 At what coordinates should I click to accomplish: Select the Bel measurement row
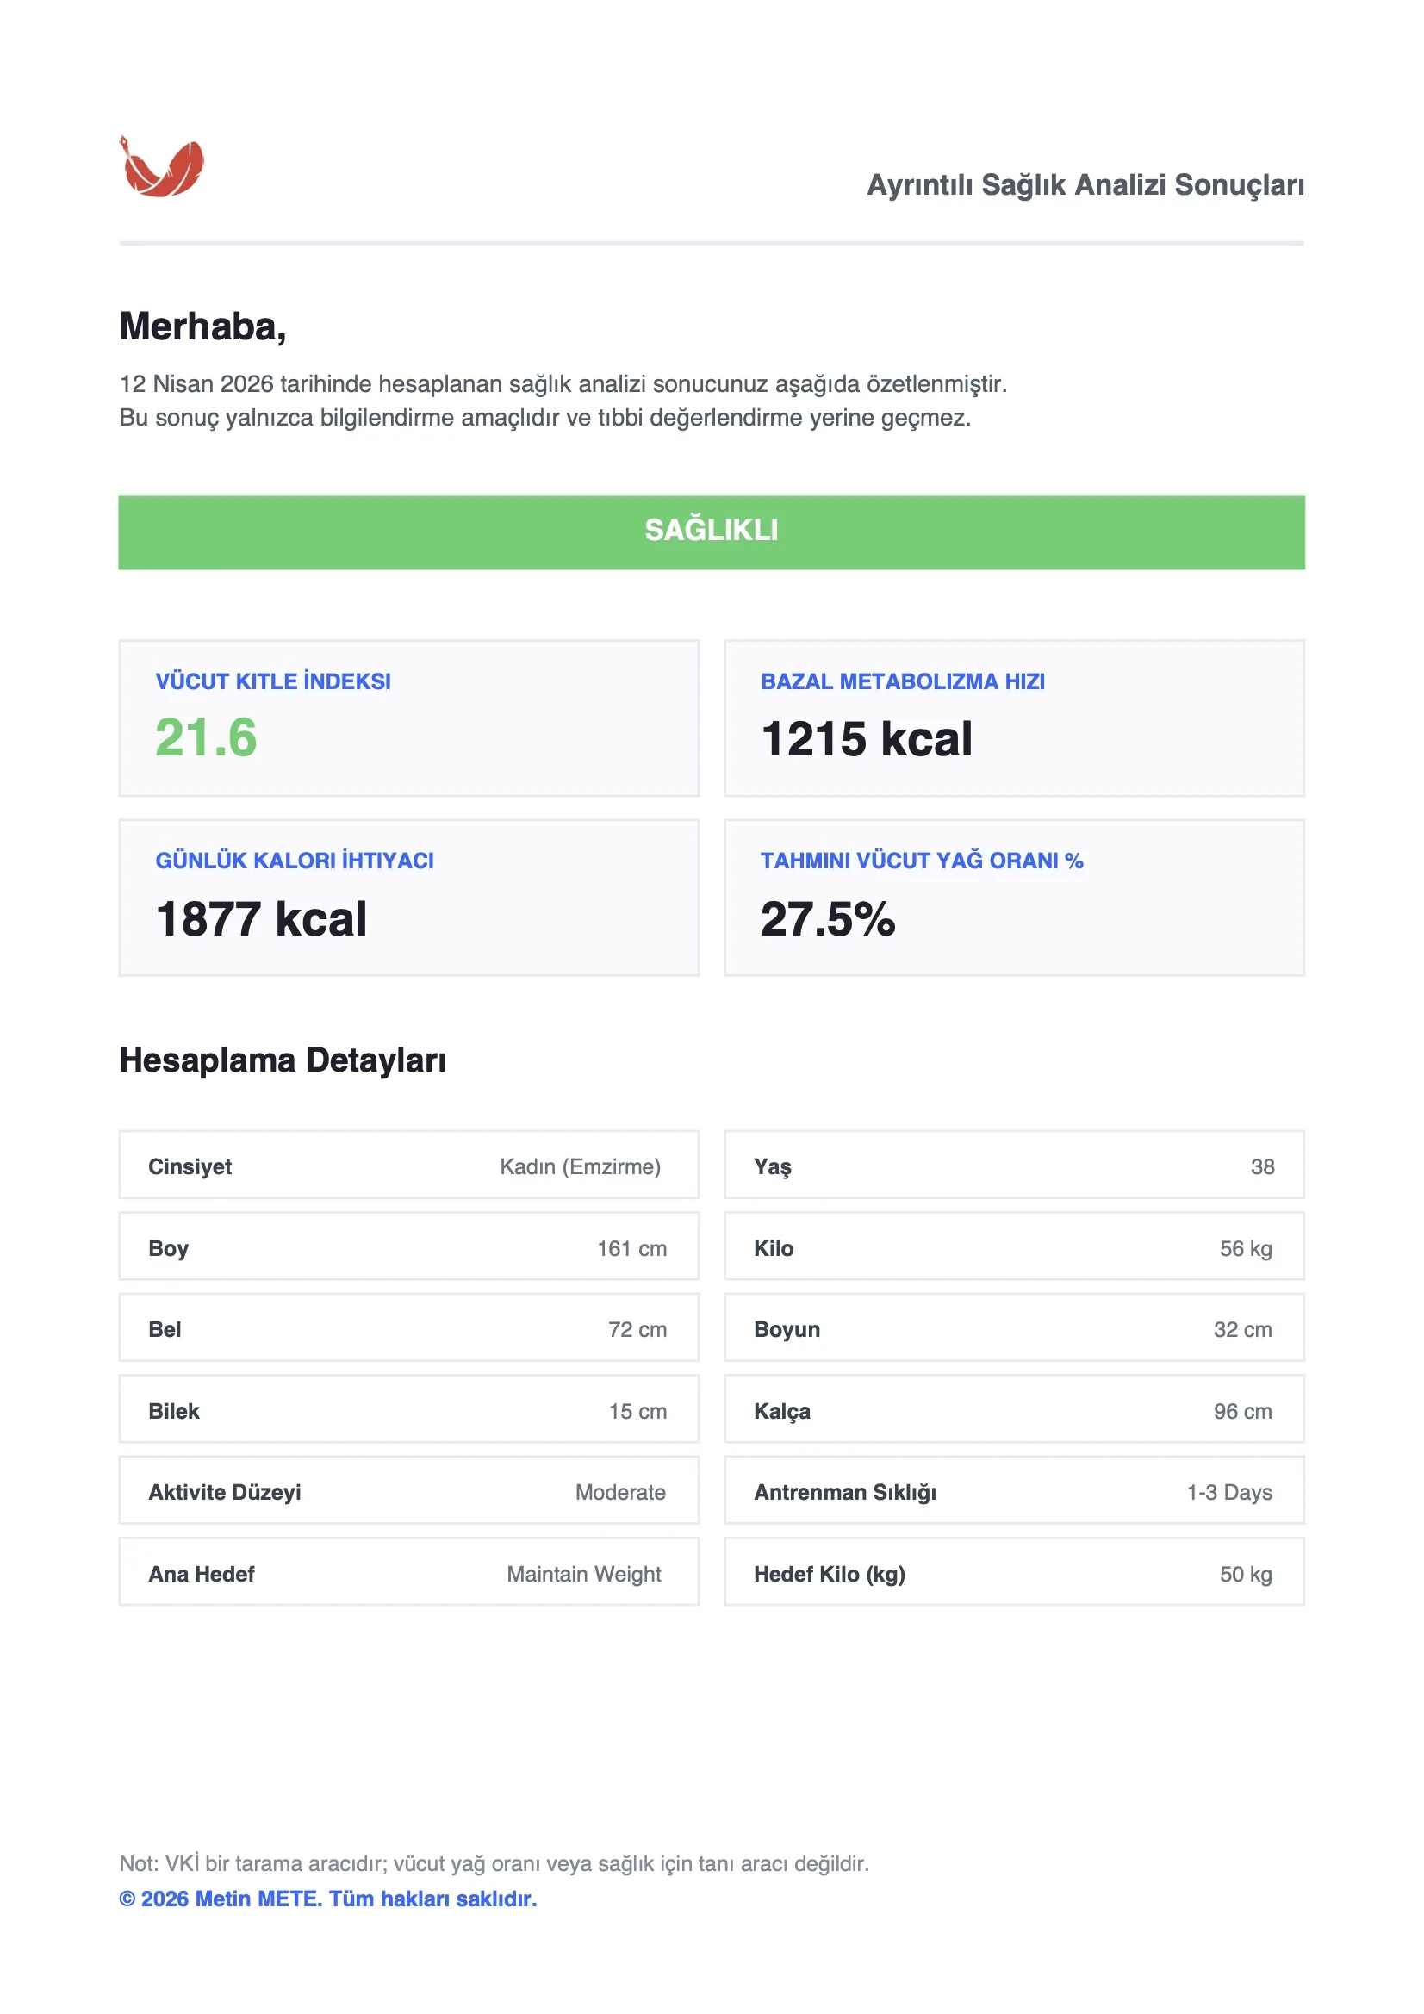(409, 1328)
